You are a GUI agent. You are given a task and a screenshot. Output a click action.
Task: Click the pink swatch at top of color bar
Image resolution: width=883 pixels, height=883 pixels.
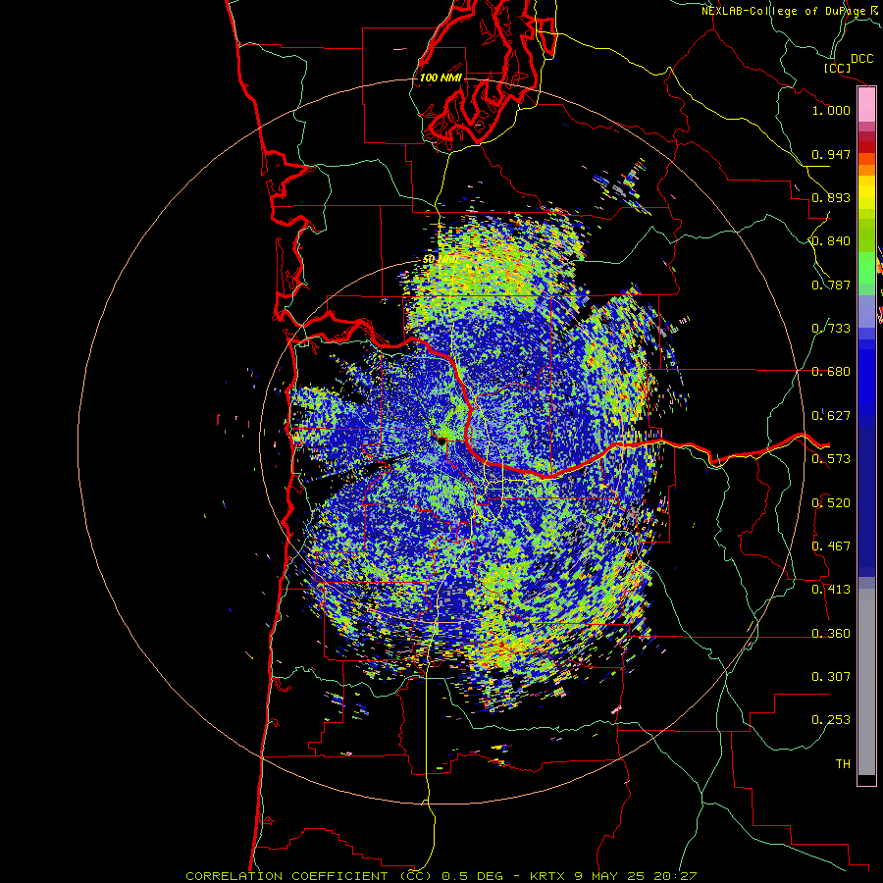point(866,104)
